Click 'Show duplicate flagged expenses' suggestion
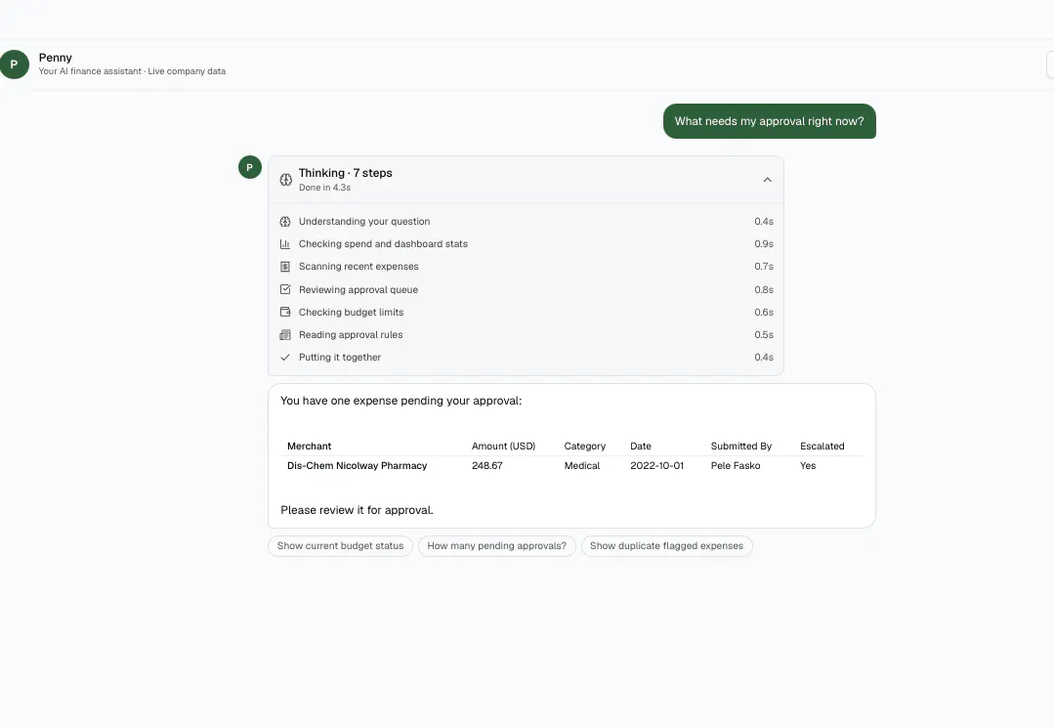The image size is (1054, 727). click(x=667, y=546)
